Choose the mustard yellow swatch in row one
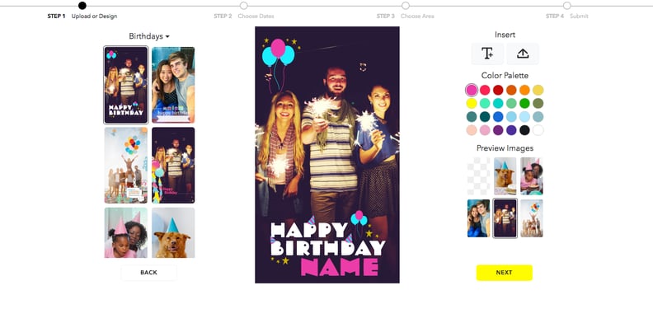 [538, 90]
